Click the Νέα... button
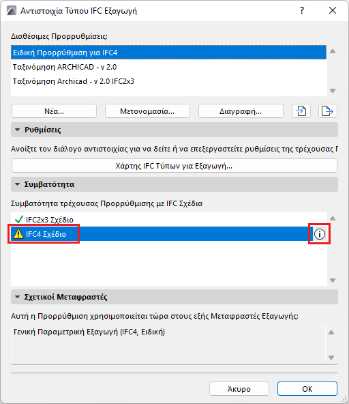The image size is (349, 404). (x=54, y=111)
